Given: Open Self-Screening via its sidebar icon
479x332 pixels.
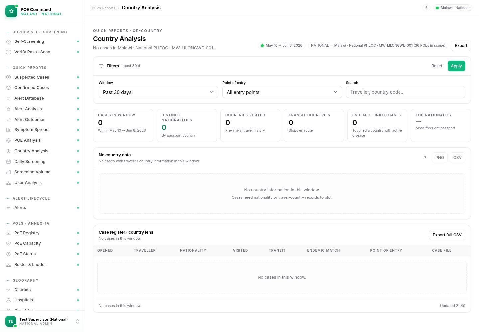Looking at the screenshot, I should pos(9,41).
